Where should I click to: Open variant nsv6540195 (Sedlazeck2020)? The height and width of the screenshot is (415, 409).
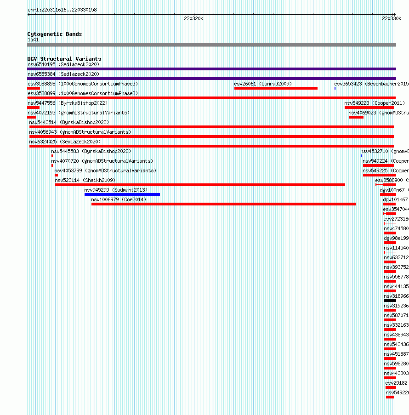[63, 65]
